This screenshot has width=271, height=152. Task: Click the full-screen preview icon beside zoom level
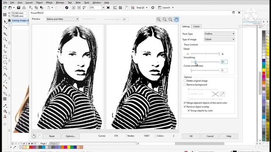[108, 8]
